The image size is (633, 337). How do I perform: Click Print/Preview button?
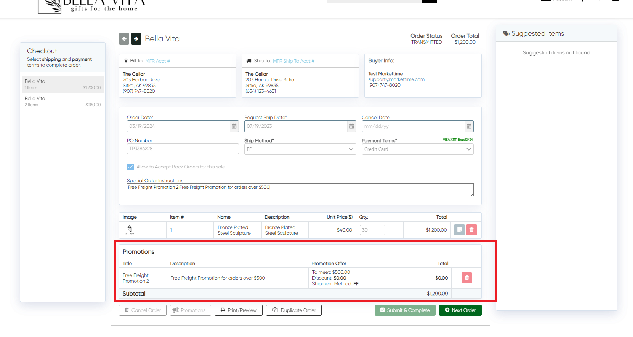tap(239, 310)
